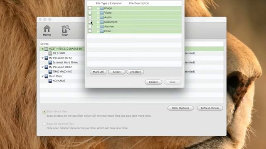Click the Select button
Viewport: 266px width, 149px height.
[117, 72]
